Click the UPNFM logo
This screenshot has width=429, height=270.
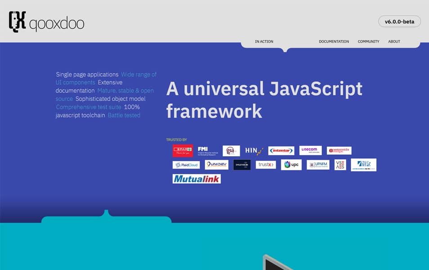(318, 165)
